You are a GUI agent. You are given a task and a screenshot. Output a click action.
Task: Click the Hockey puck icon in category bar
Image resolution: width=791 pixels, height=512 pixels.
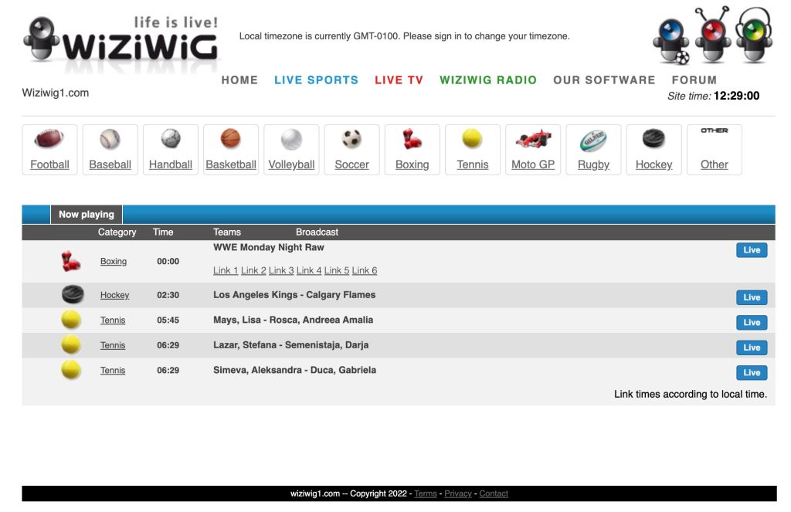click(654, 138)
